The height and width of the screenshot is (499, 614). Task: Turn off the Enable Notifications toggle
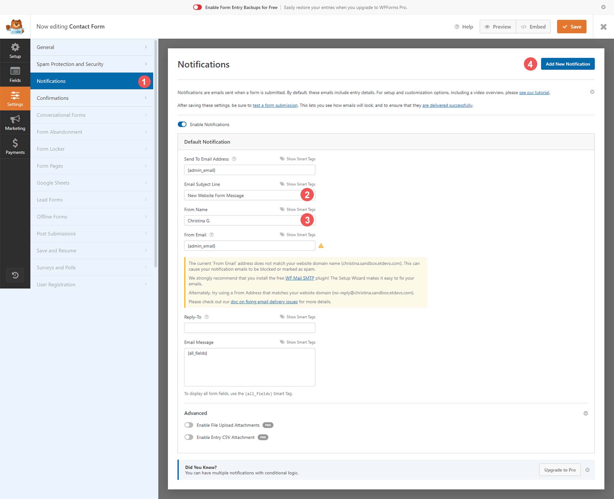pyautogui.click(x=182, y=124)
